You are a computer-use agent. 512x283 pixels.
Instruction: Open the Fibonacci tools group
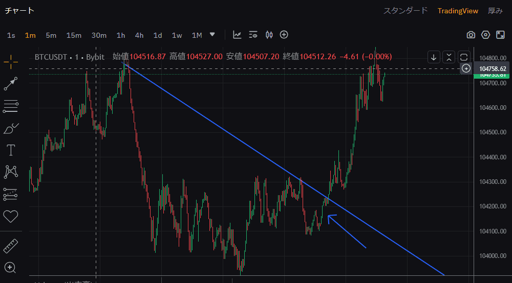11,106
